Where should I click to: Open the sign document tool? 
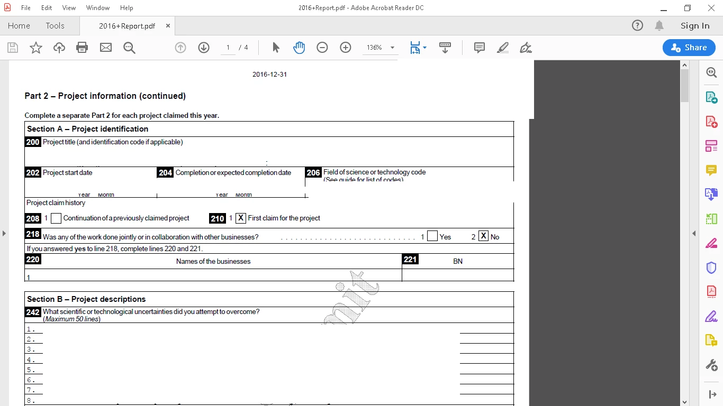tap(526, 48)
